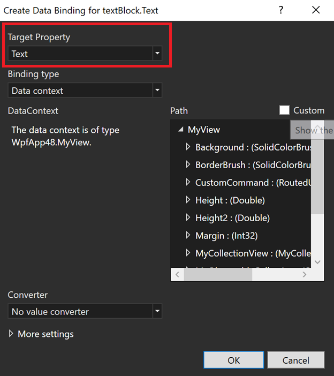Click the Cancel button
The image size is (334, 376).
pos(296,360)
